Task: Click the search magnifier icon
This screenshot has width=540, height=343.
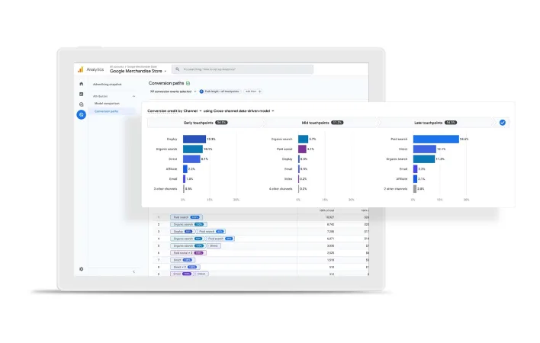Action: (178, 69)
